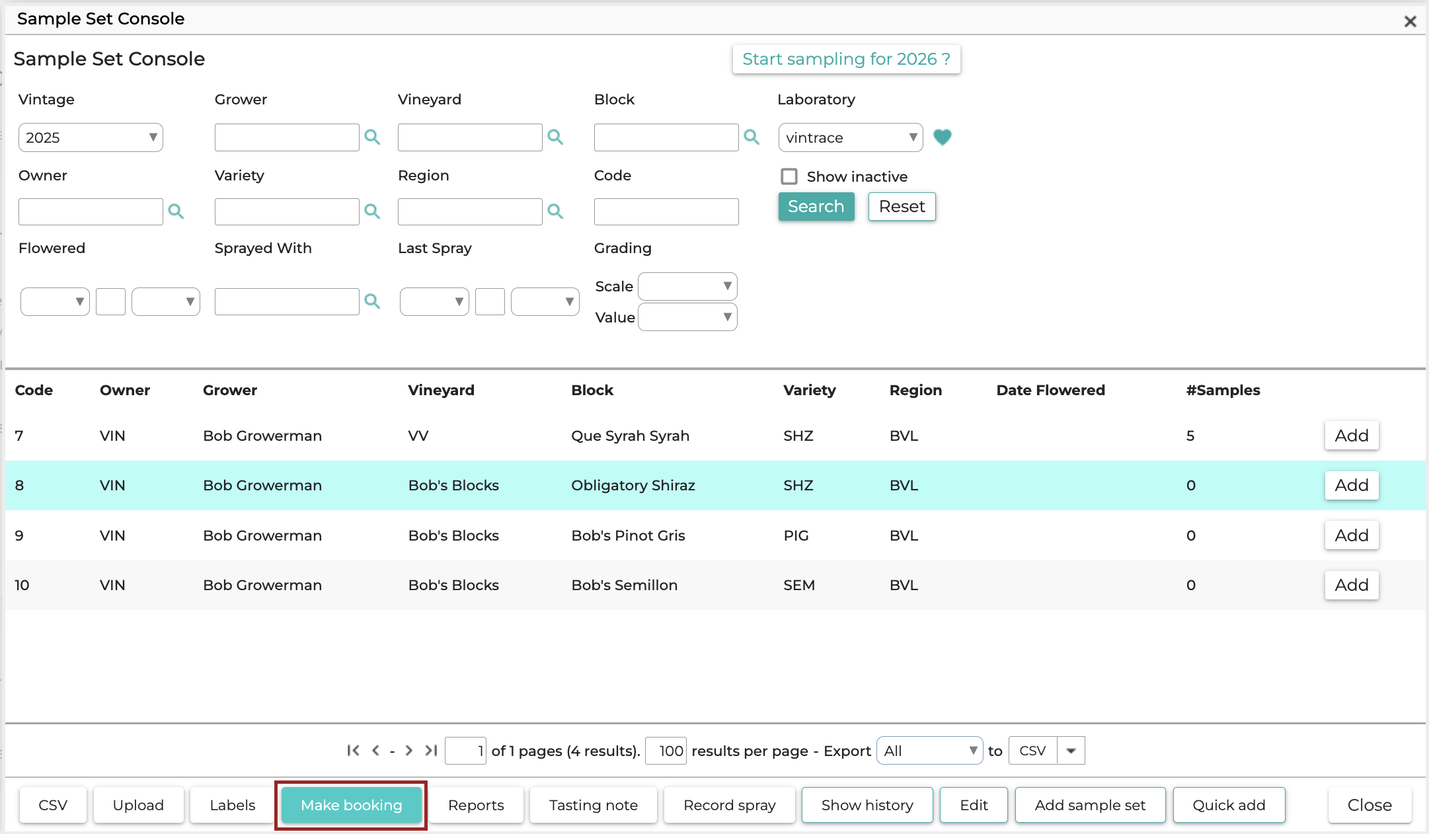Screen dimensions: 1429x834
Task: Click the Search button
Action: 816,207
